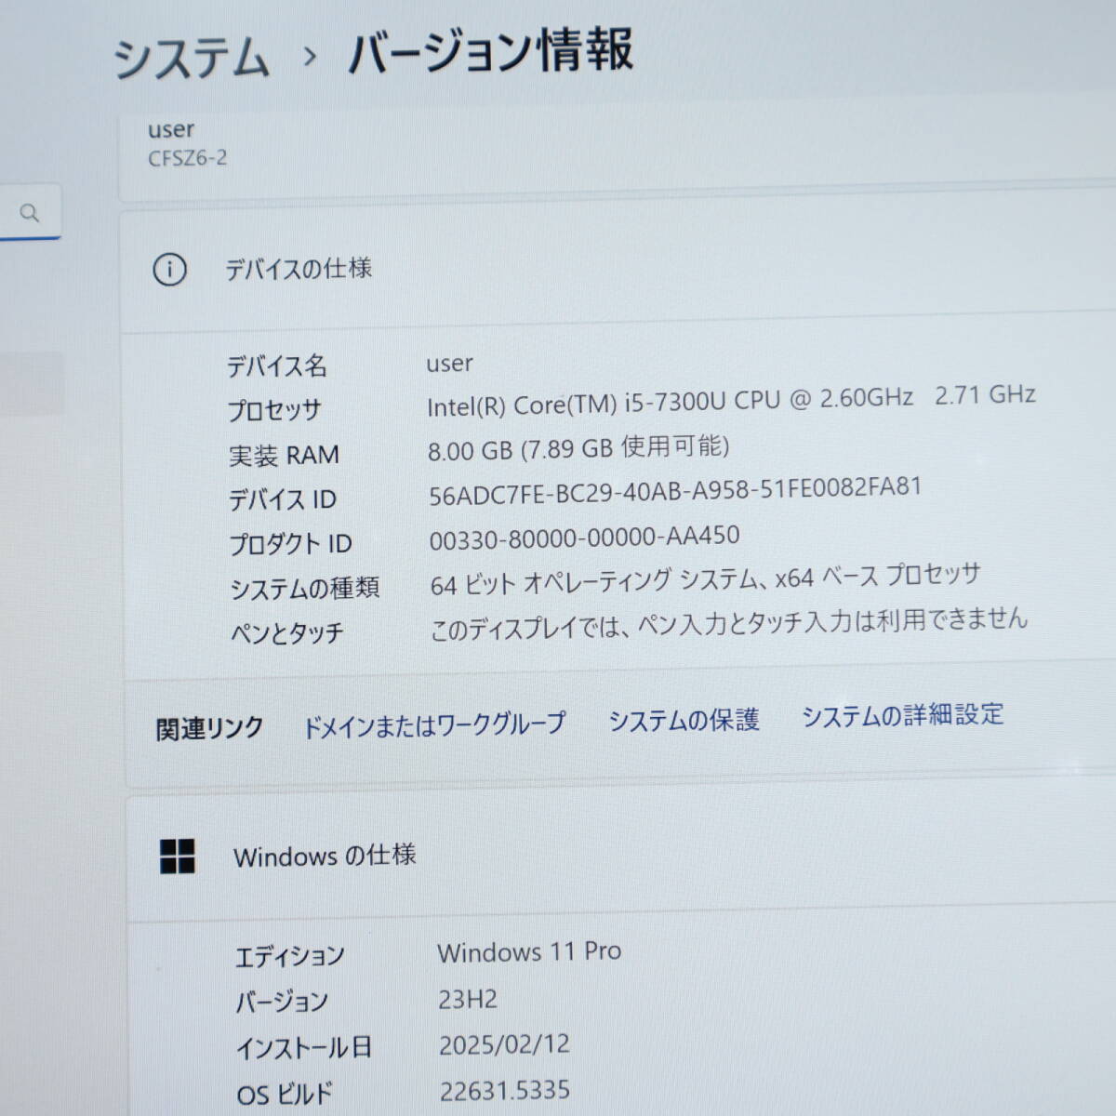
Task: Click the バージョン情報 page title
Action: tap(490, 51)
